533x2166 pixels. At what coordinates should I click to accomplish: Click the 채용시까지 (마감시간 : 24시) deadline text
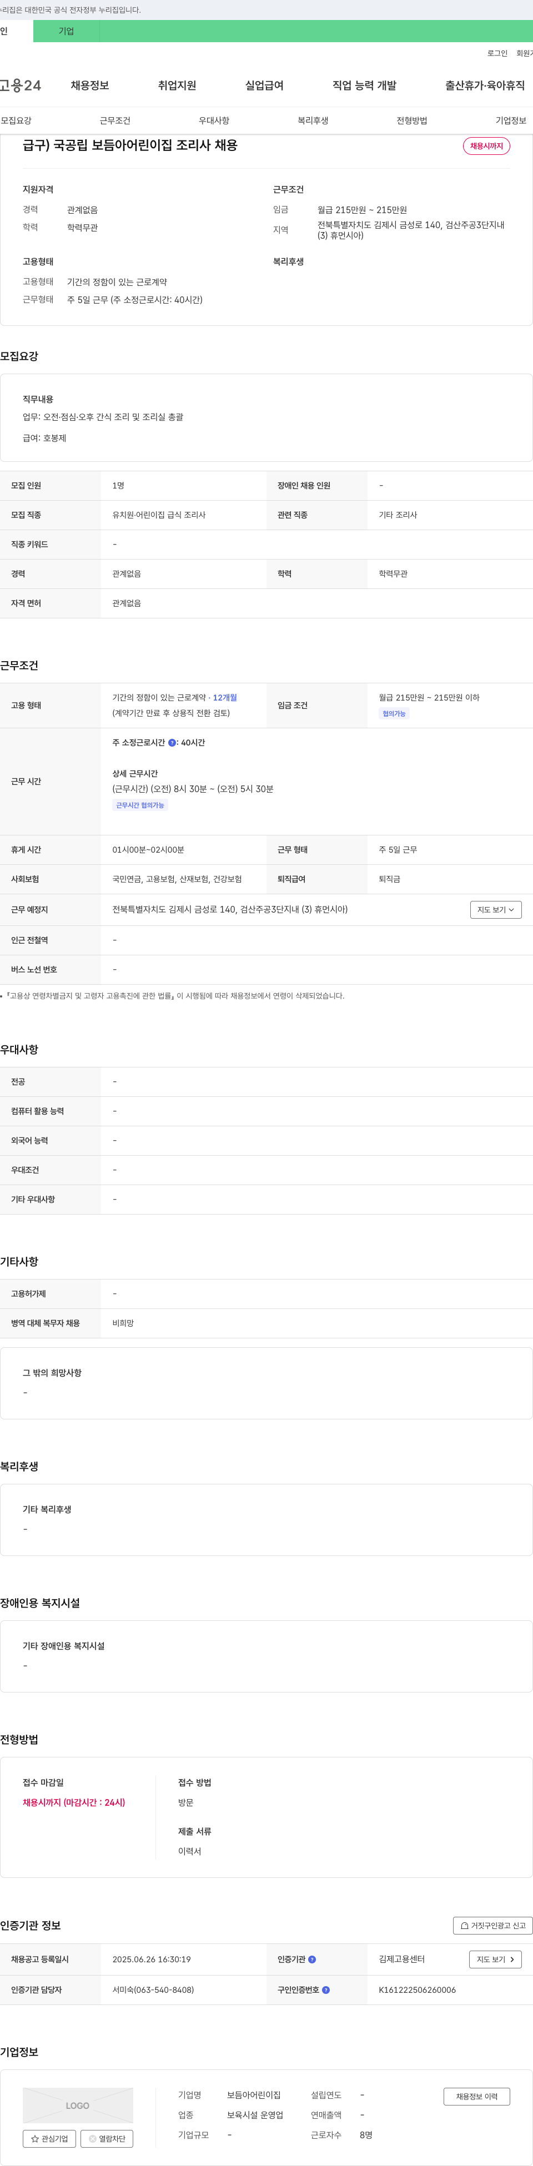74,1802
